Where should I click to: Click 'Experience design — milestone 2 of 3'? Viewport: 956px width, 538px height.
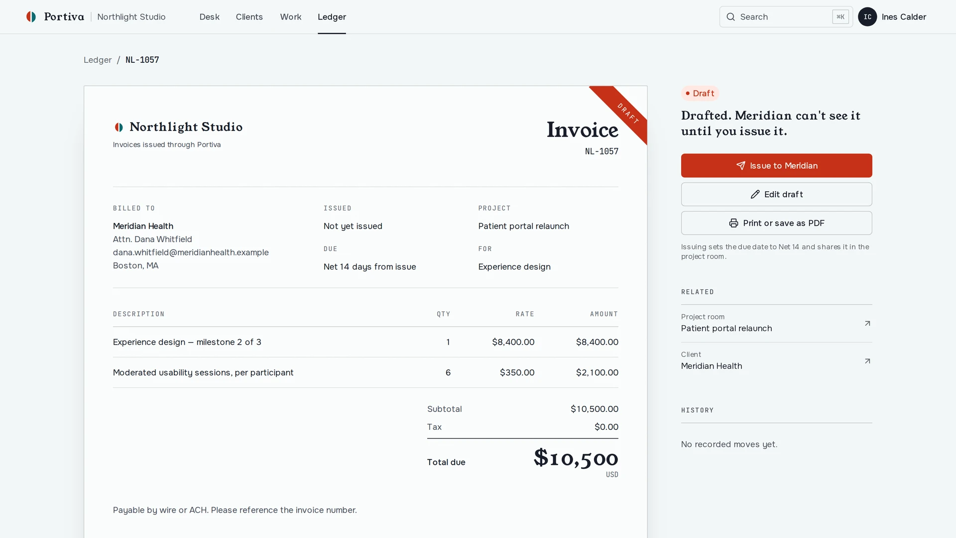[187, 342]
